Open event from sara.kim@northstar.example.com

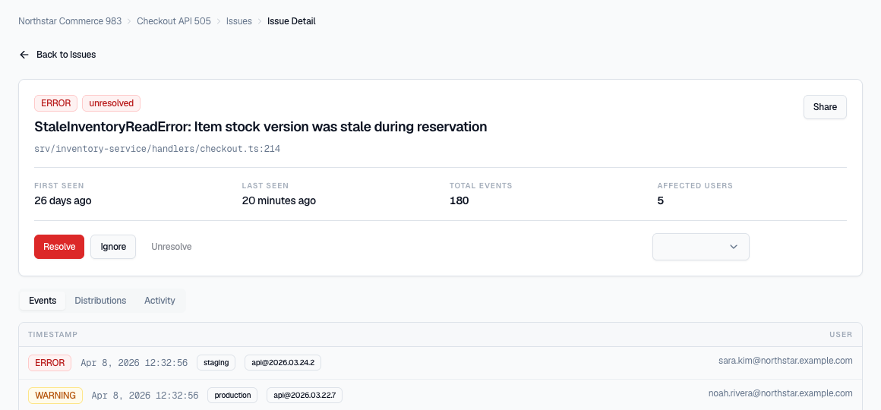[x=785, y=361]
